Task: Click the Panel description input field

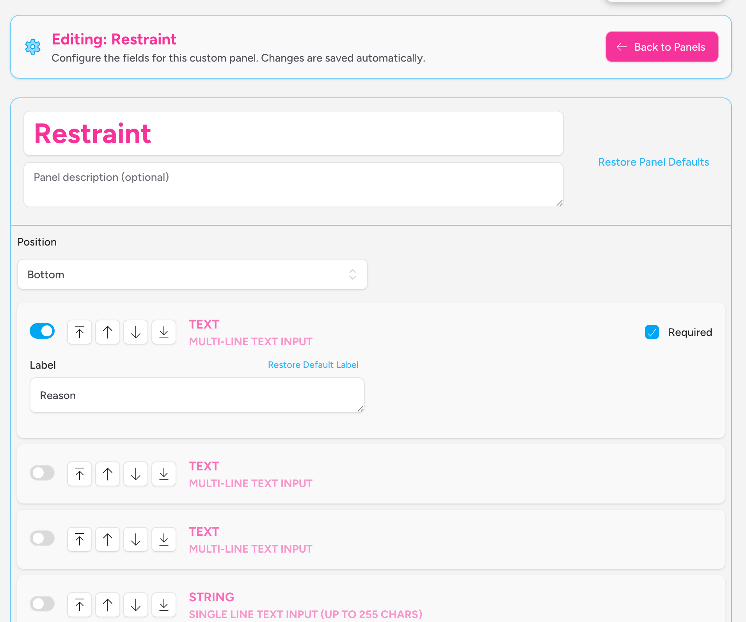Action: [x=293, y=184]
